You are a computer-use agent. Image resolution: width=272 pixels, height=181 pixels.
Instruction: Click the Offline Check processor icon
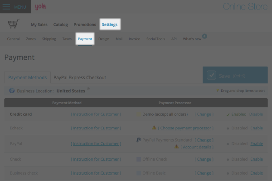(x=139, y=159)
